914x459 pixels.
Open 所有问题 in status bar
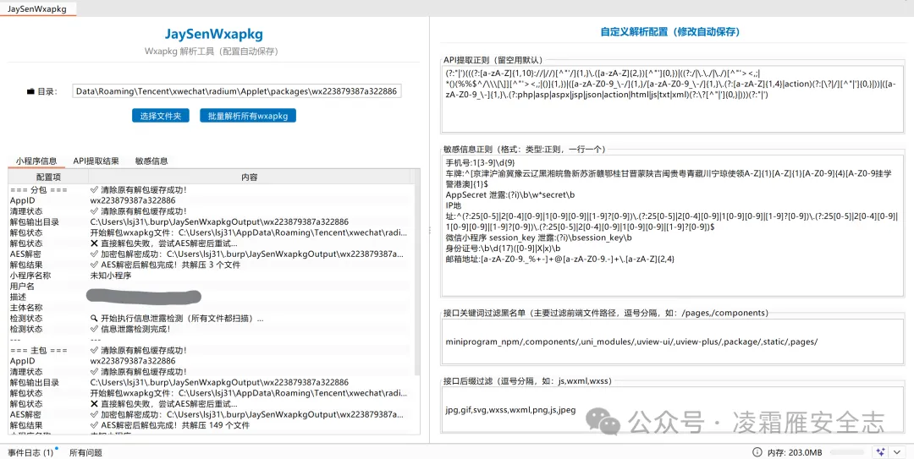pyautogui.click(x=85, y=452)
